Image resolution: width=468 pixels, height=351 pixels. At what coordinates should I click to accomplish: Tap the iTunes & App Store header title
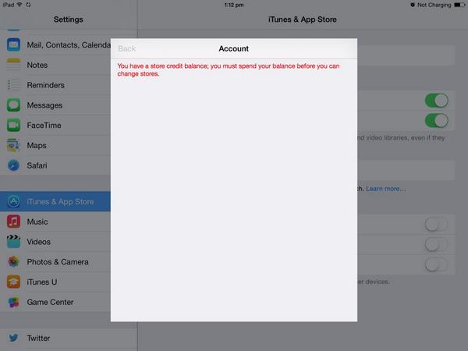click(x=303, y=19)
